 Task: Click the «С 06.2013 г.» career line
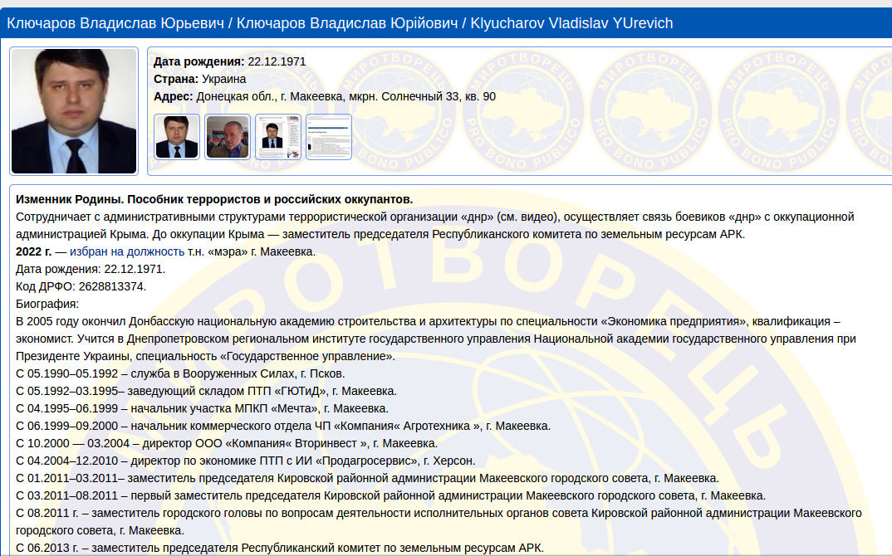pos(280,548)
